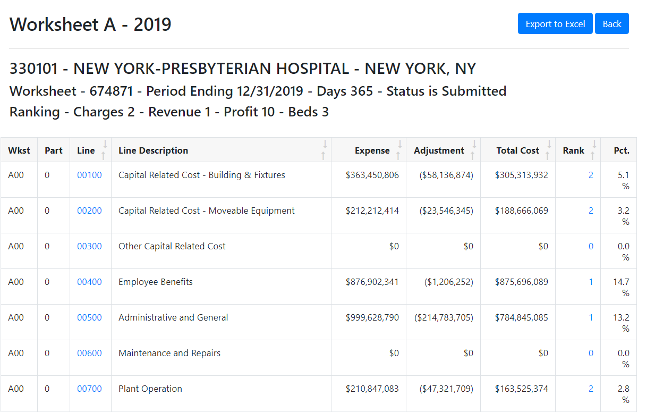
Task: Click 'Plant Operation' description cell
Action: (x=221, y=393)
